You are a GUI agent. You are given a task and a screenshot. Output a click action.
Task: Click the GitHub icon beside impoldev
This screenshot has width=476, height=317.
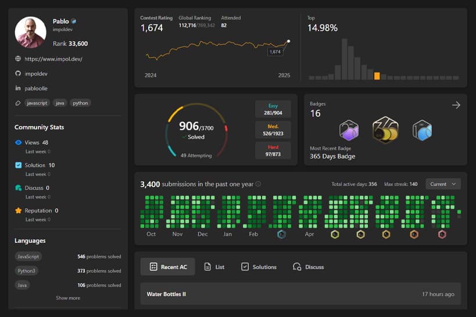18,74
